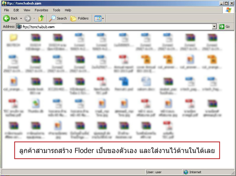Click the Forward navigation arrow
Viewport: 236px width, 176px height.
point(27,18)
